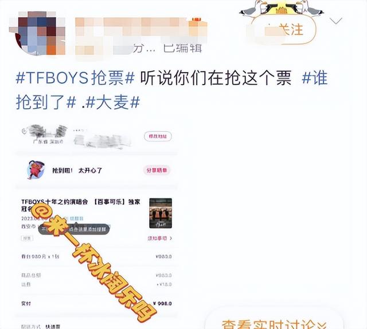367x329 pixels.
Task: Open TFBOYS十年之约演唱会 event title
Action: point(54,202)
